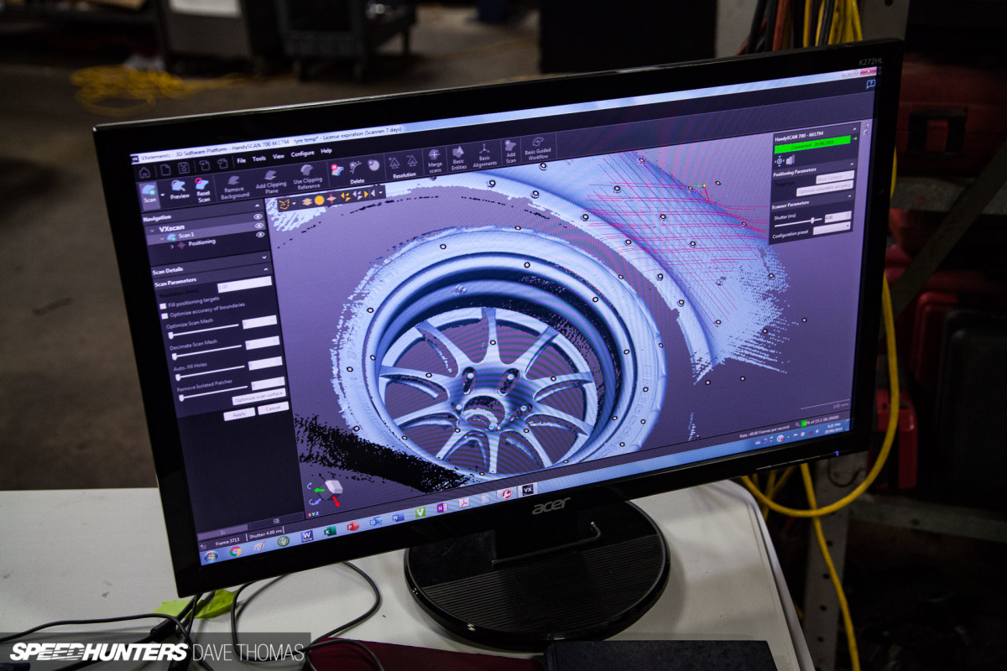Click Use Clipping Reference tool

(x=306, y=176)
